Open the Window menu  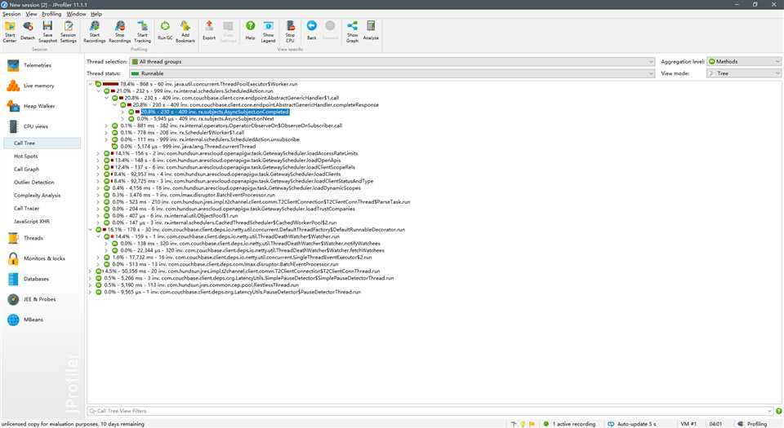77,14
